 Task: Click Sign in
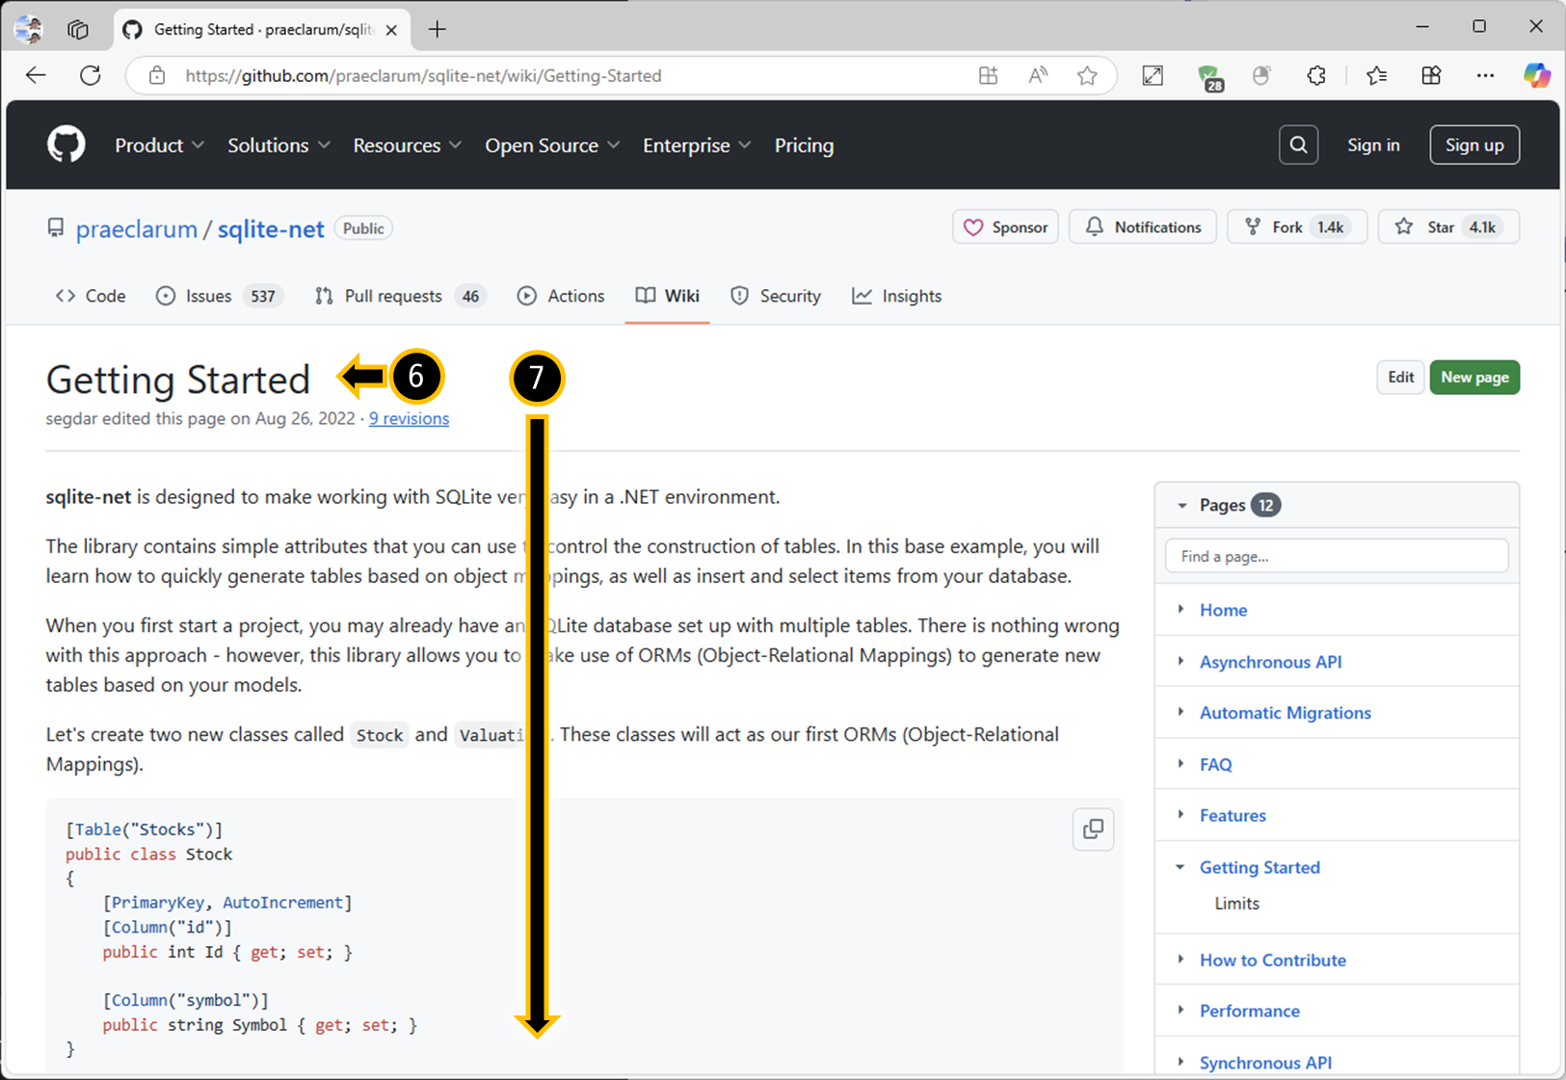pyautogui.click(x=1373, y=145)
